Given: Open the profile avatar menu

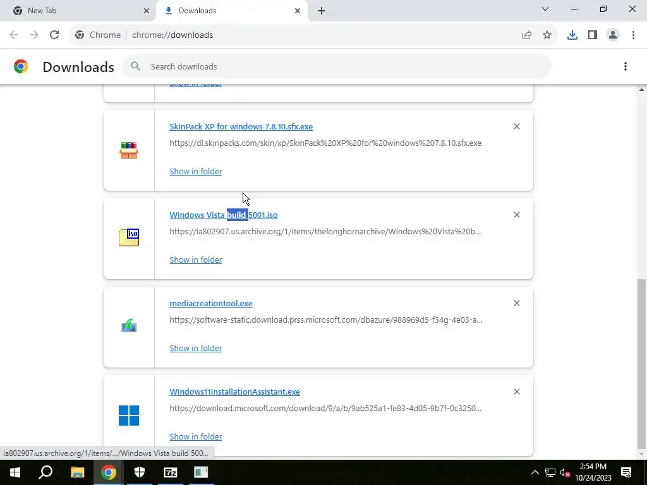Looking at the screenshot, I should (x=613, y=35).
